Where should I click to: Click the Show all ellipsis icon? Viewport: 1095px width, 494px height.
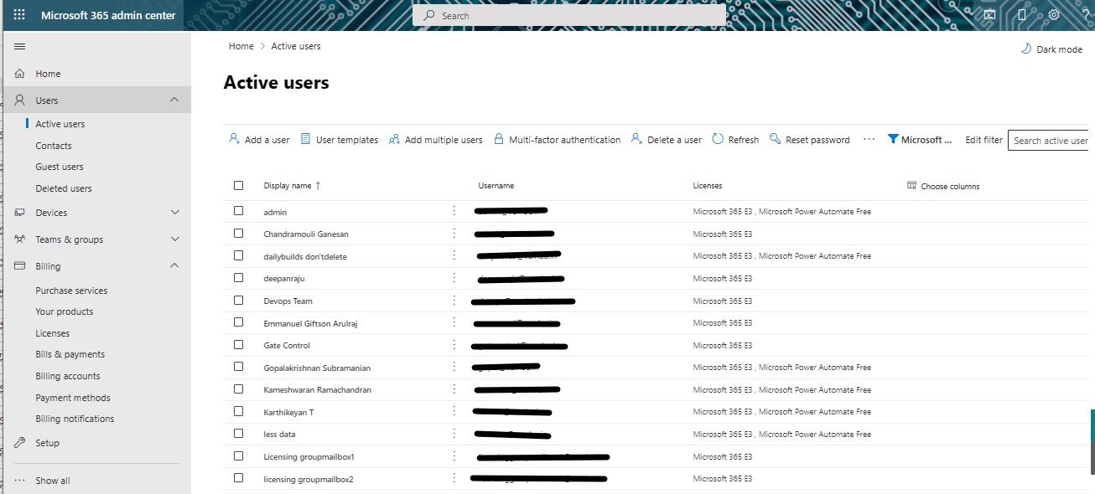pos(19,481)
